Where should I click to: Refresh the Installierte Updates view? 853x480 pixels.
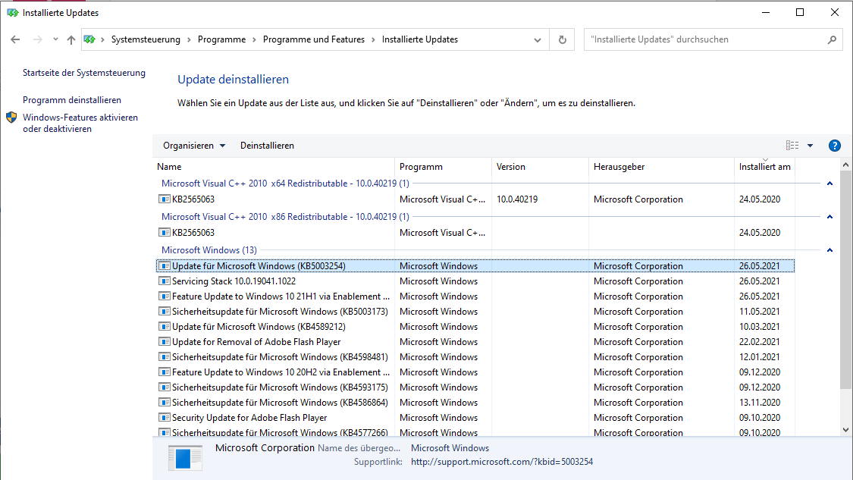(x=563, y=39)
